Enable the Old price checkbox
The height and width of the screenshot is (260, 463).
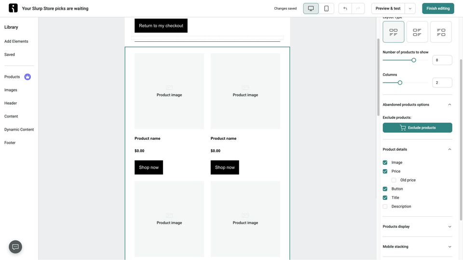point(394,180)
